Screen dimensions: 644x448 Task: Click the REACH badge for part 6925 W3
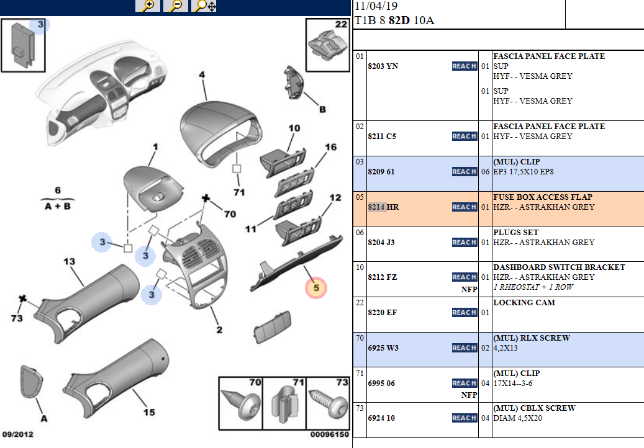click(465, 347)
